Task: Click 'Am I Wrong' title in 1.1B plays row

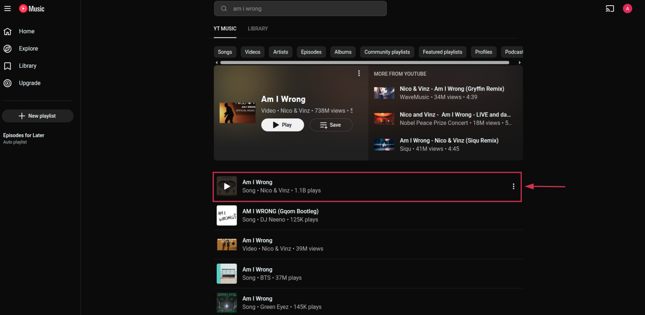Action: (257, 182)
